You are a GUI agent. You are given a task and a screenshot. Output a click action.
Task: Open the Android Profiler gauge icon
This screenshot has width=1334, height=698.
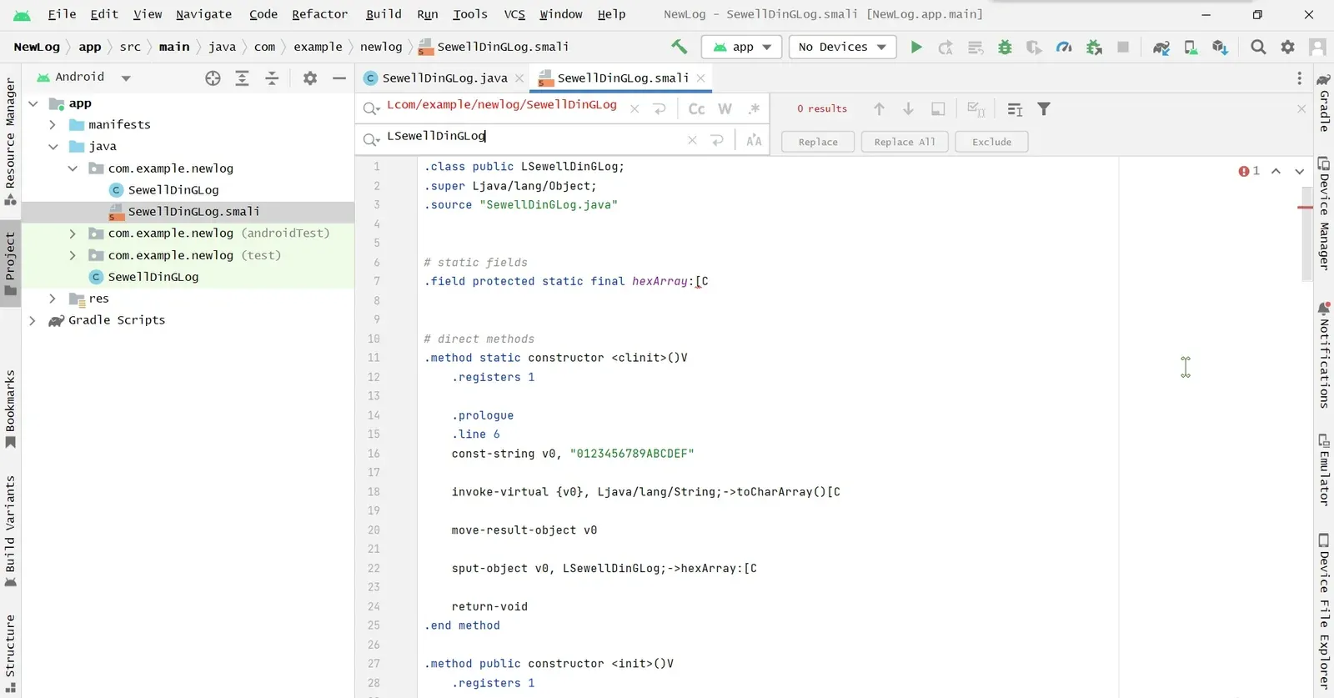(x=1064, y=48)
